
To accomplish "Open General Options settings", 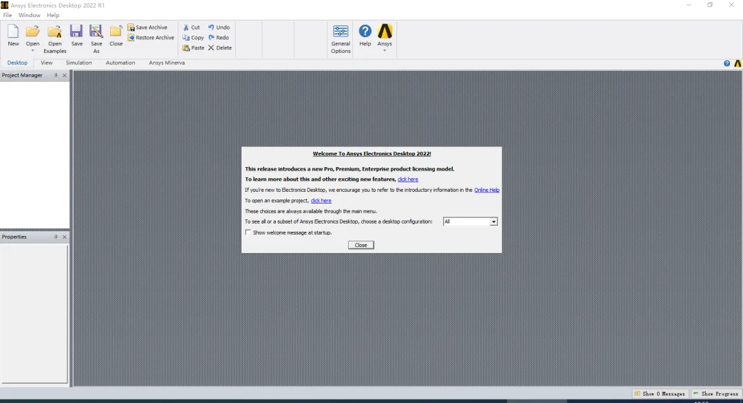I will pos(341,39).
